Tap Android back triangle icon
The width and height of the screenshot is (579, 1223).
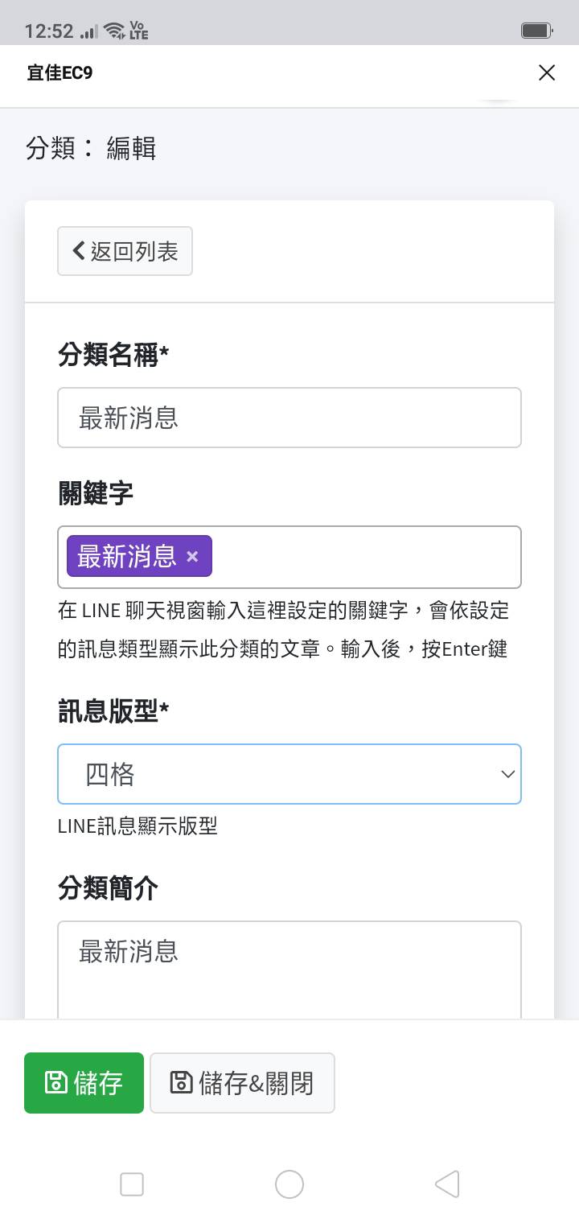point(446,1184)
